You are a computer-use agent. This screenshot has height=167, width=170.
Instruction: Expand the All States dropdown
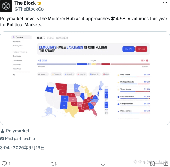[43, 74]
